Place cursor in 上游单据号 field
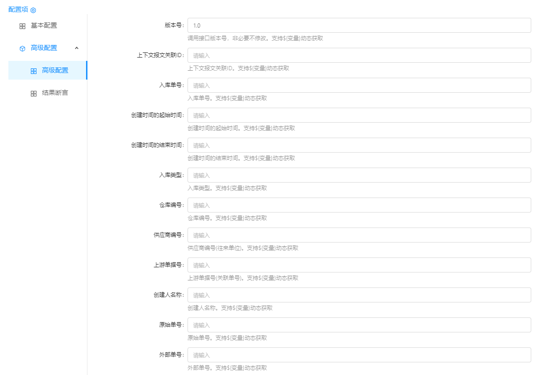The width and height of the screenshot is (542, 375). tap(359, 265)
